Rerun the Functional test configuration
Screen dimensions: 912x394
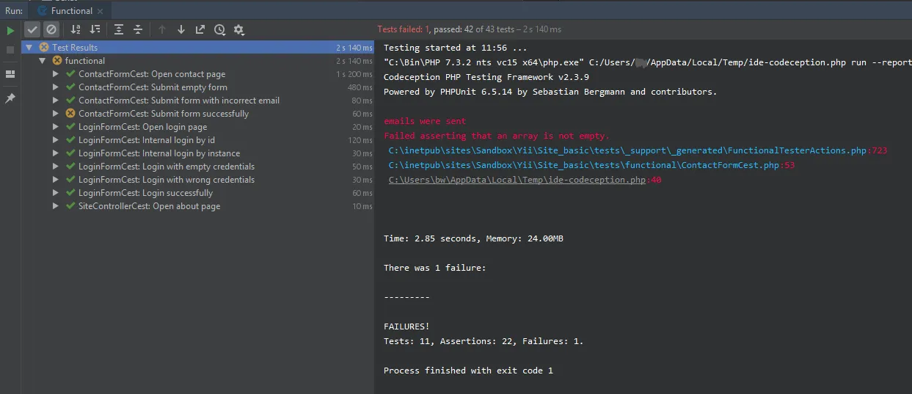tap(10, 30)
